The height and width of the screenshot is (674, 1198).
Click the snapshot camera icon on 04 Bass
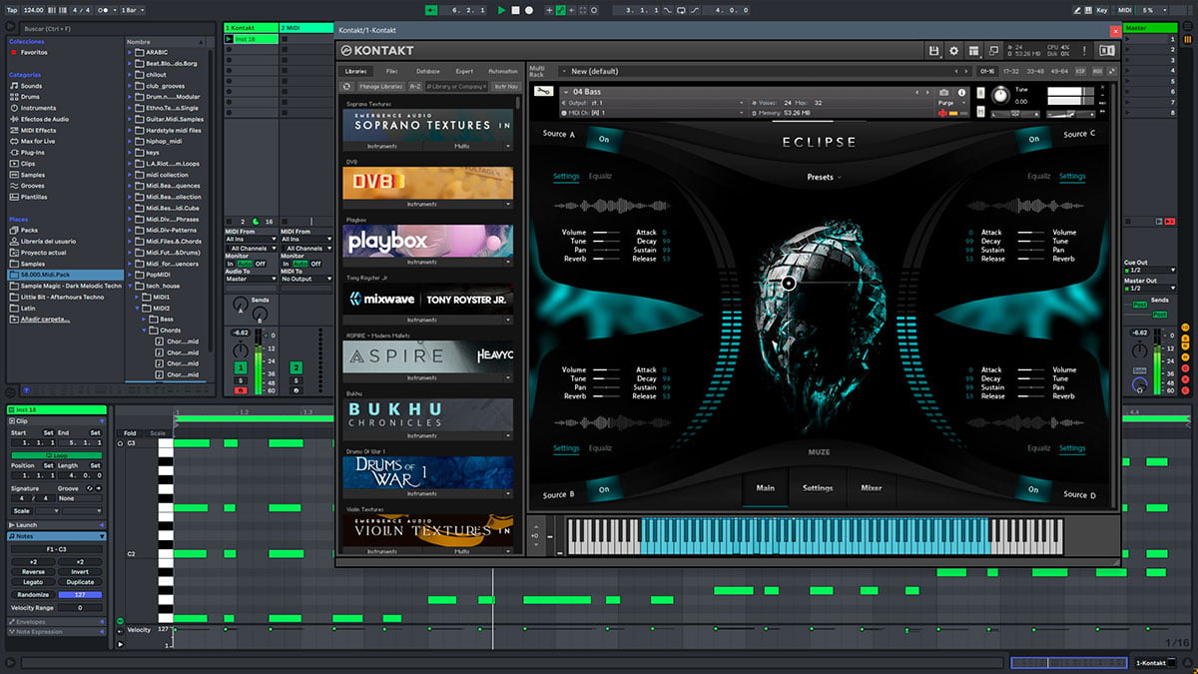click(x=943, y=93)
